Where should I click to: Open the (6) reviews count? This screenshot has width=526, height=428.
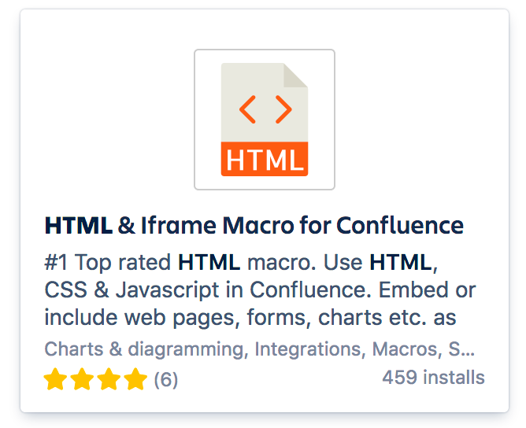coord(165,380)
